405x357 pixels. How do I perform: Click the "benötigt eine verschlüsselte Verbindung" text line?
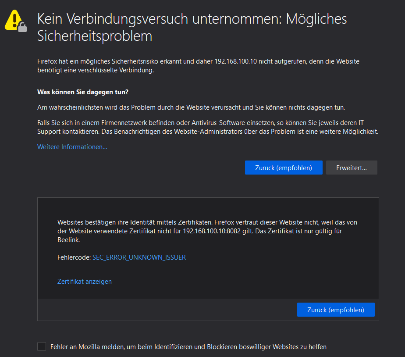click(96, 70)
